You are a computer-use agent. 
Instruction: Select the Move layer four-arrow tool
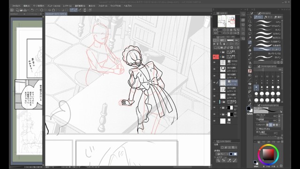pyautogui.click(x=250, y=25)
